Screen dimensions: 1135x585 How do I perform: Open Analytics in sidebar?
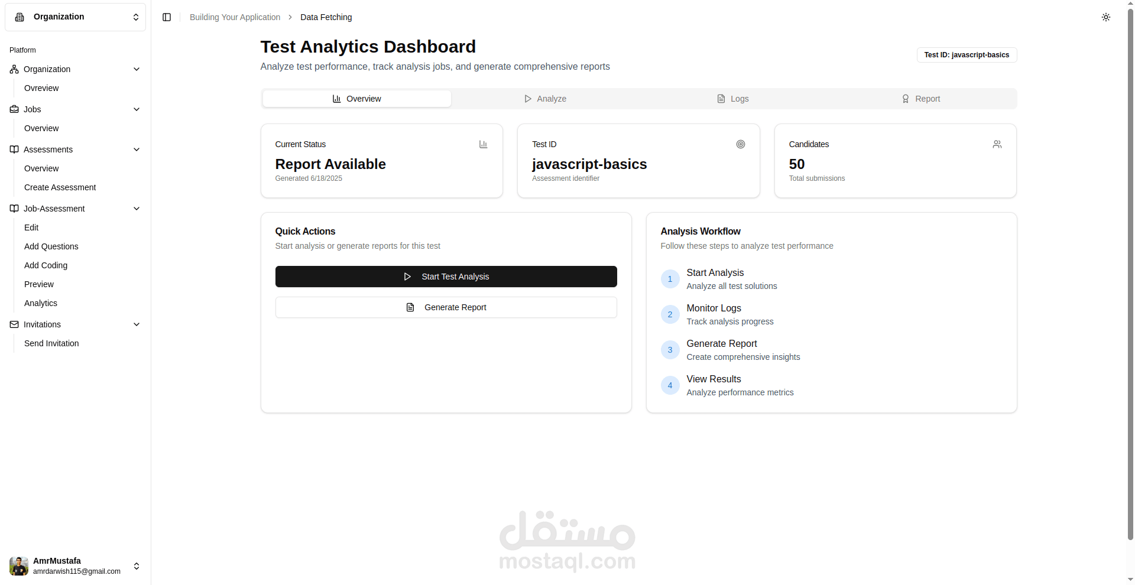click(x=41, y=303)
